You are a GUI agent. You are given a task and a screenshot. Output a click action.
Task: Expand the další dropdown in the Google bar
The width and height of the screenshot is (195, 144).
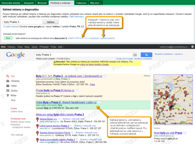tap(61, 47)
